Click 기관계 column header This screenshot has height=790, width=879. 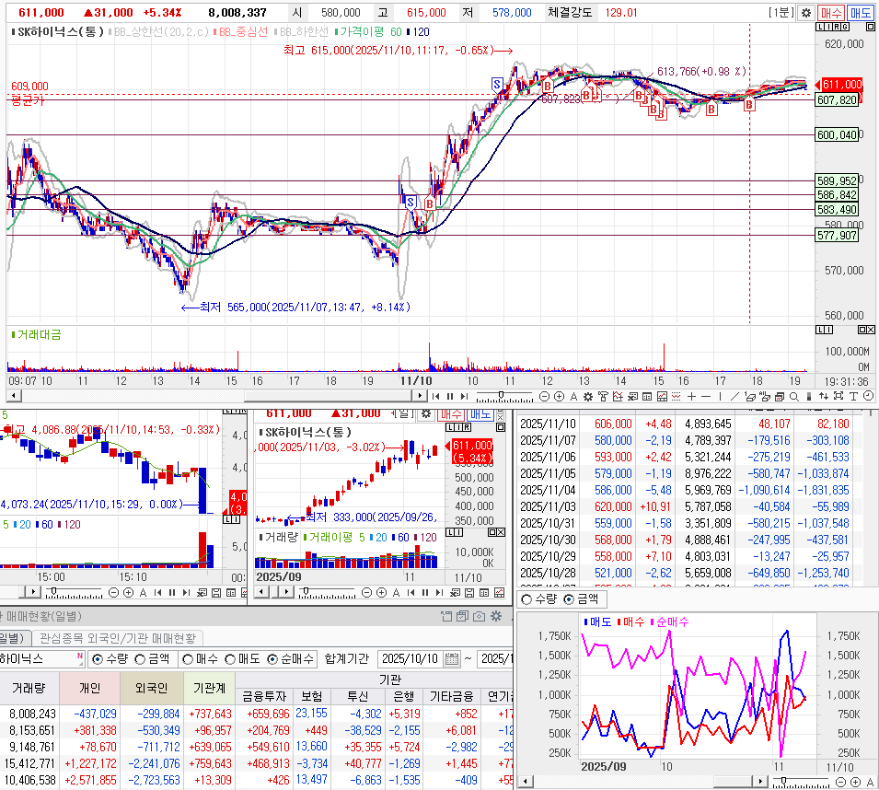[x=209, y=688]
